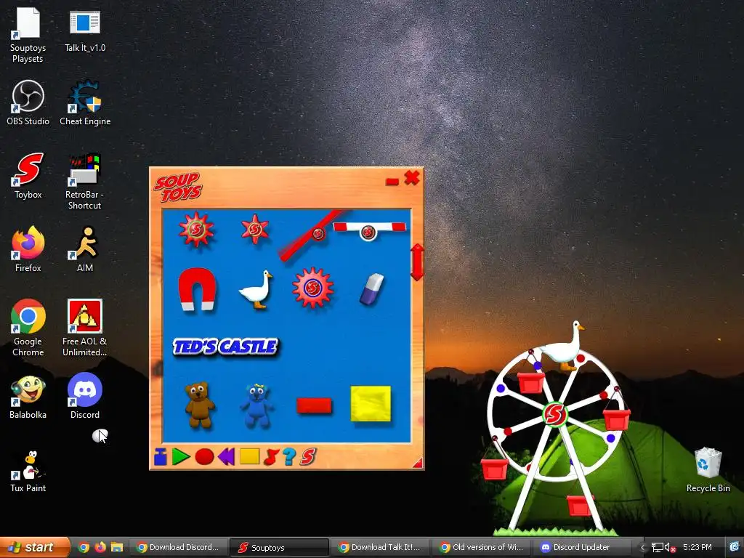Launch Firefox from the quick launch bar
This screenshot has width=744, height=558.
[100, 547]
